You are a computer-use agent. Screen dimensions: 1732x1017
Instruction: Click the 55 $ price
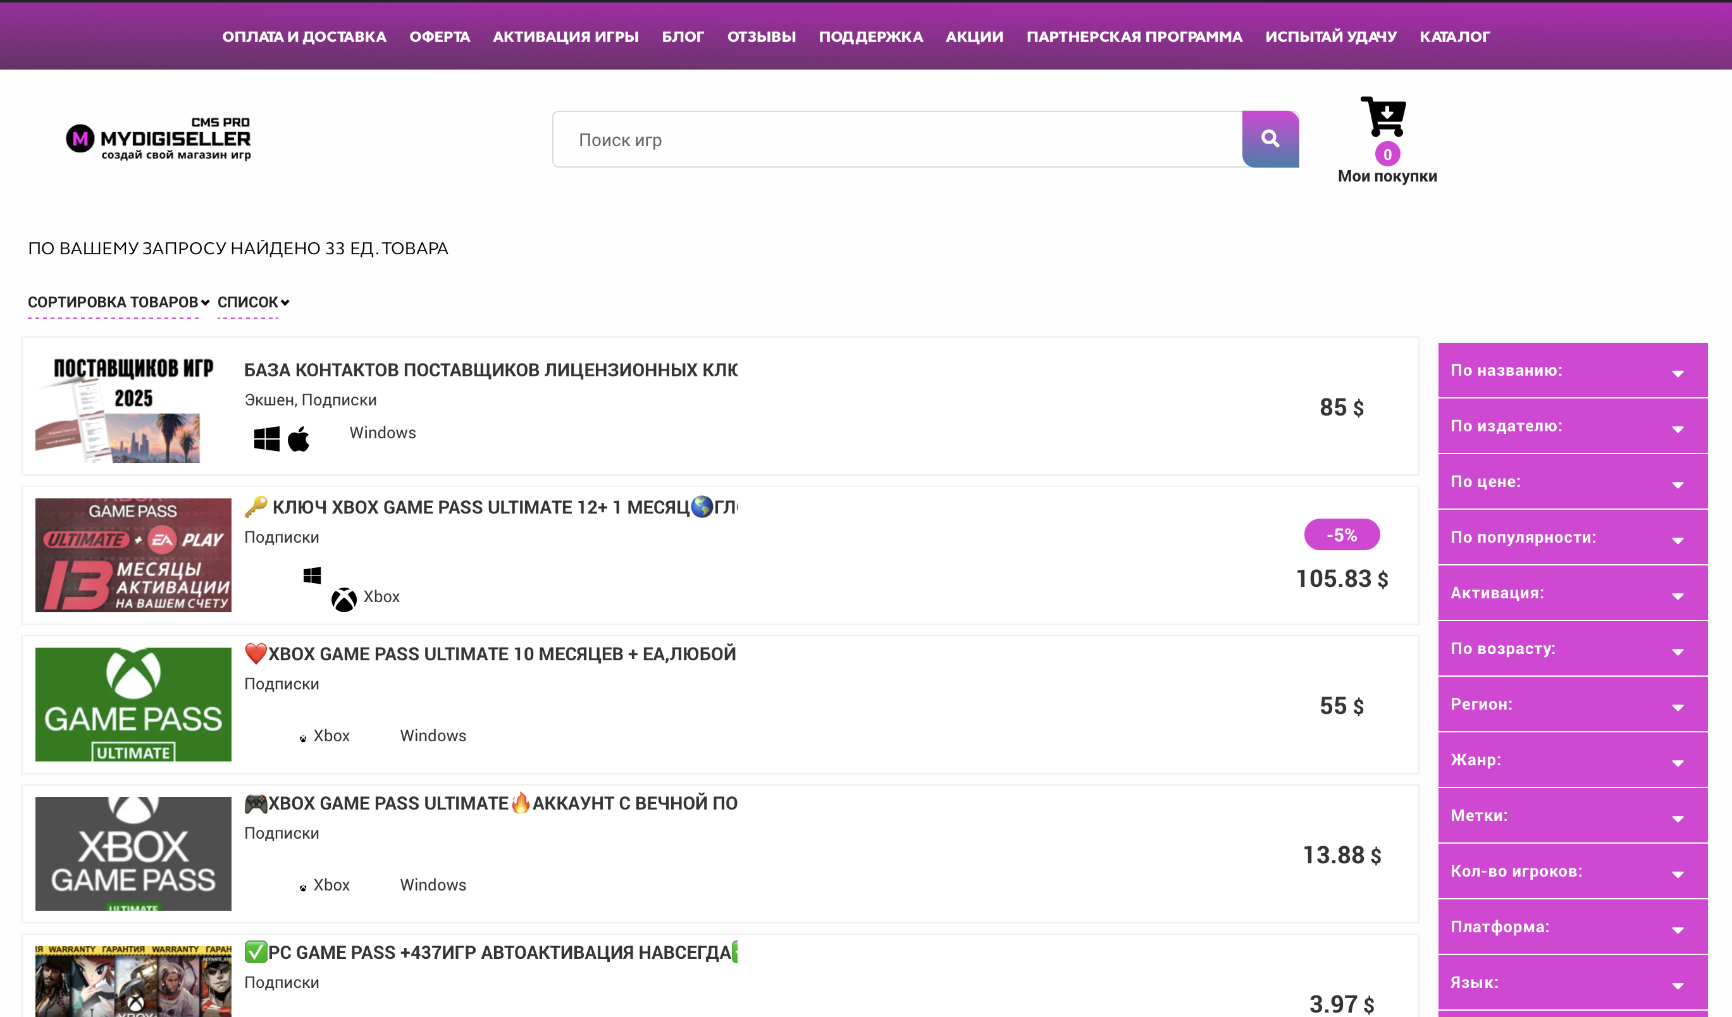point(1342,706)
